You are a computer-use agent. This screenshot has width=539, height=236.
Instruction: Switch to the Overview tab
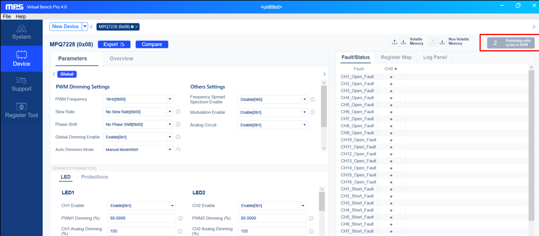(x=121, y=59)
